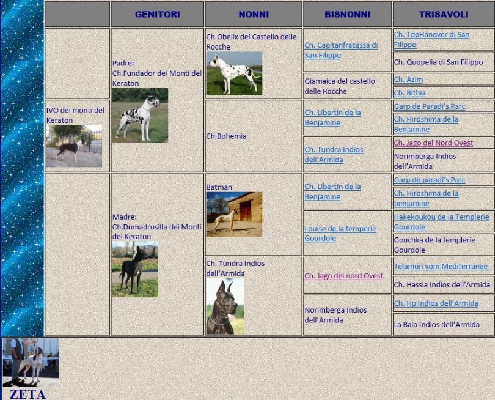495x400 pixels.
Task: Open Ch. Jago del Nord Ovest in Trisavoli column
Action: pos(433,143)
